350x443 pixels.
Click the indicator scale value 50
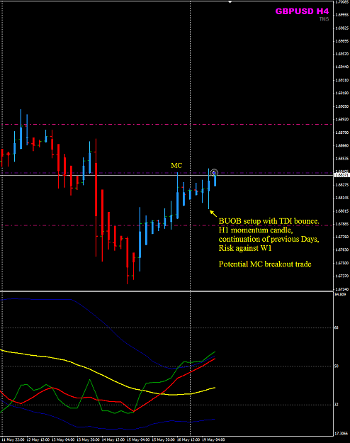click(337, 366)
